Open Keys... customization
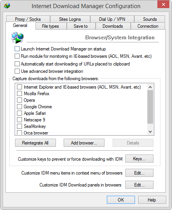Viewport: 172px width, 210px height. (139, 159)
